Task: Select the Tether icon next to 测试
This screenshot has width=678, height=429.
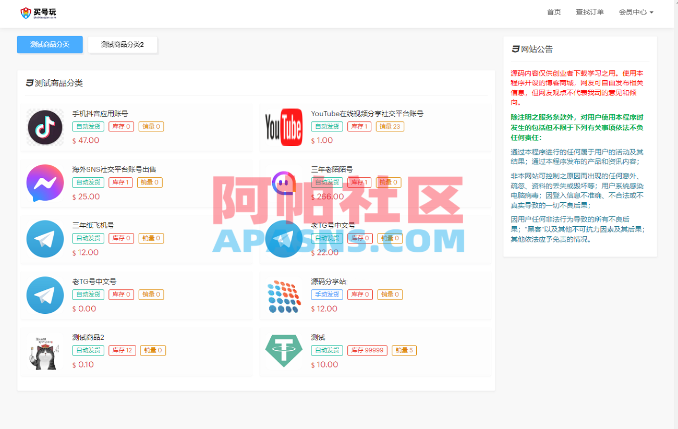Action: (x=284, y=351)
